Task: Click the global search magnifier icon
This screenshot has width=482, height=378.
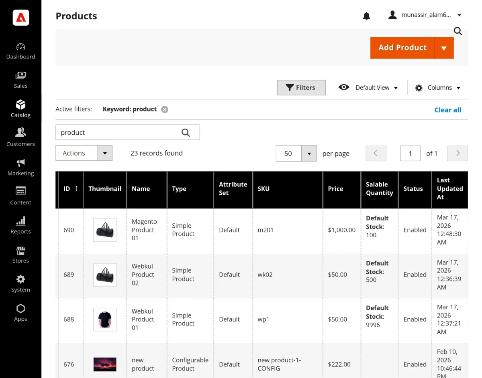Action: coord(457,31)
